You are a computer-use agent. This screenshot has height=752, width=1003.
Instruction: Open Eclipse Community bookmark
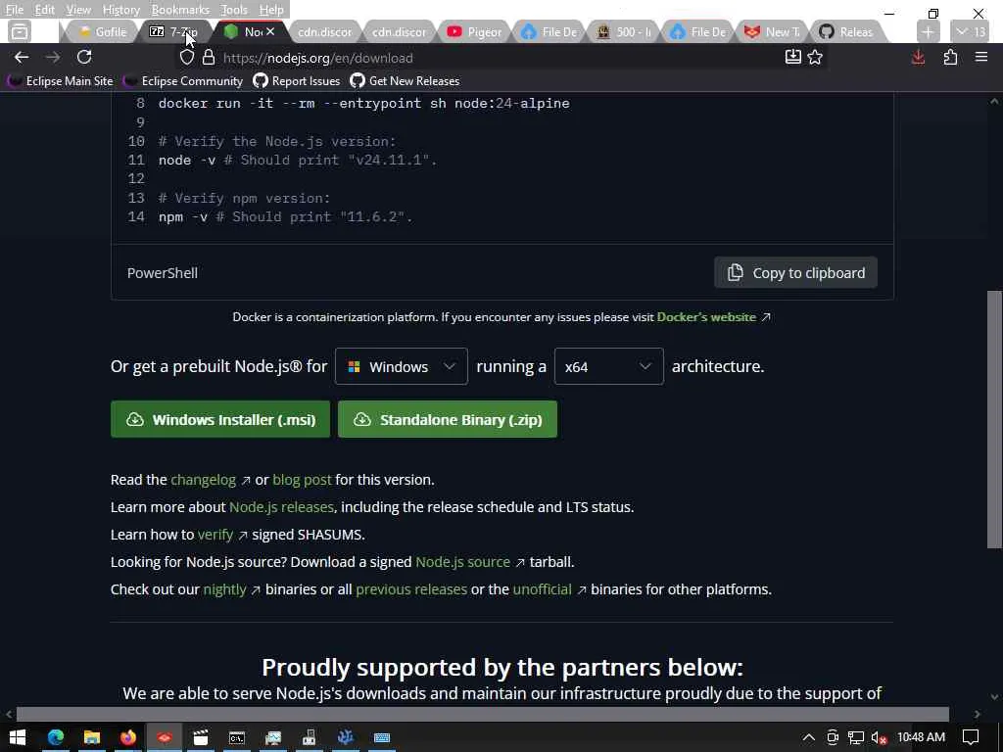183,81
